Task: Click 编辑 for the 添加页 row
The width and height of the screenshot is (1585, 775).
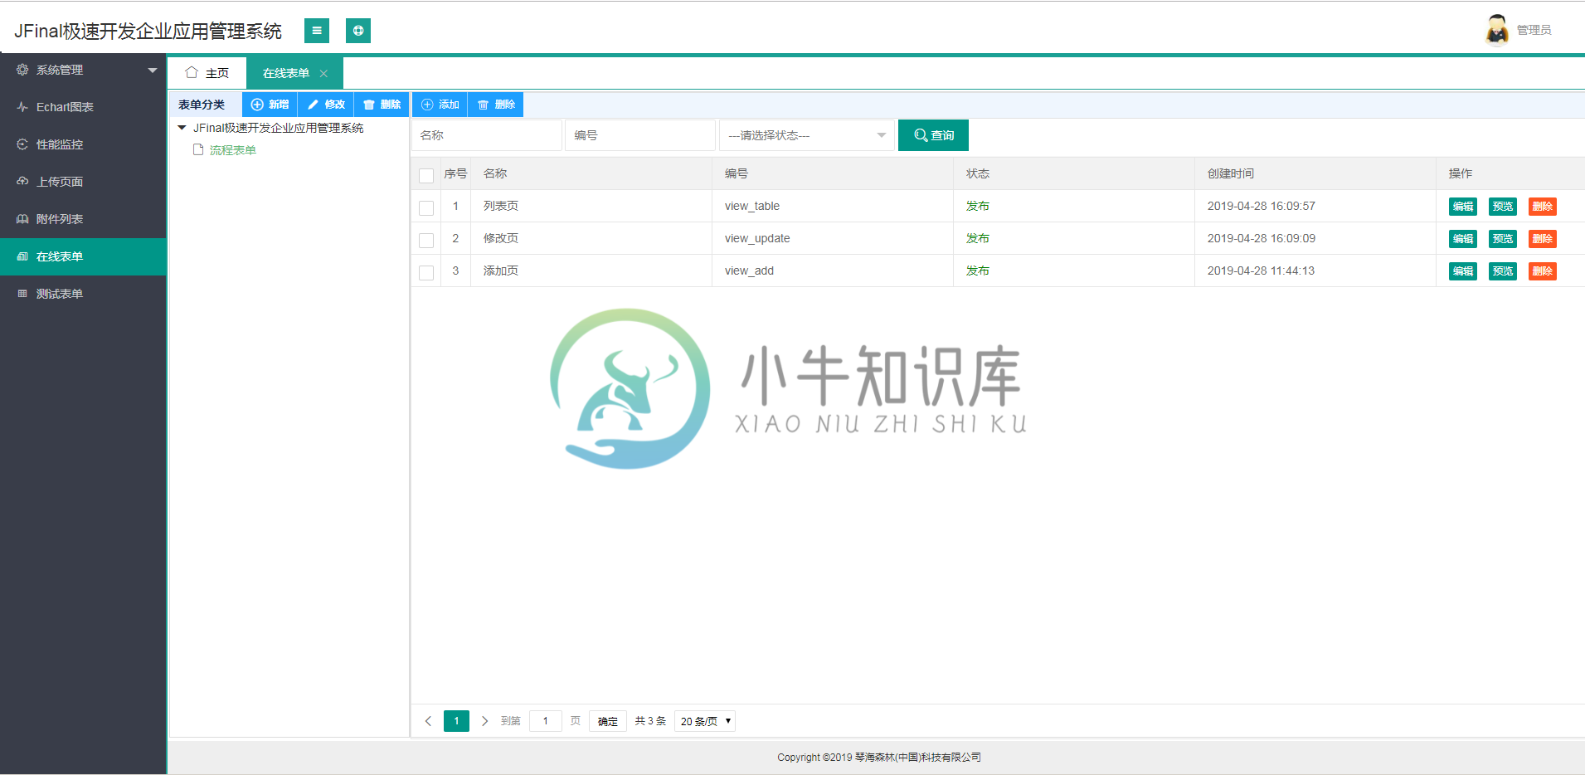Action: (1463, 271)
